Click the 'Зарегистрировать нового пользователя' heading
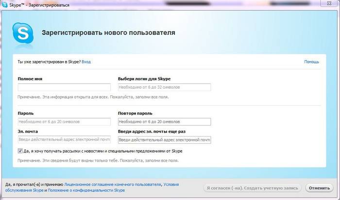Image resolution: width=340 pixels, height=200 pixels. click(x=108, y=33)
